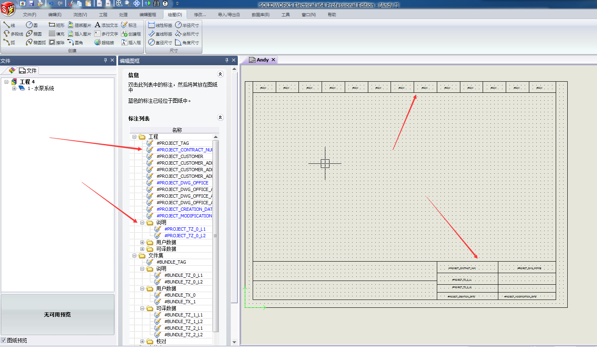Select #PROJECT_TAG in attribute list
Image resolution: width=597 pixels, height=347 pixels.
click(173, 143)
